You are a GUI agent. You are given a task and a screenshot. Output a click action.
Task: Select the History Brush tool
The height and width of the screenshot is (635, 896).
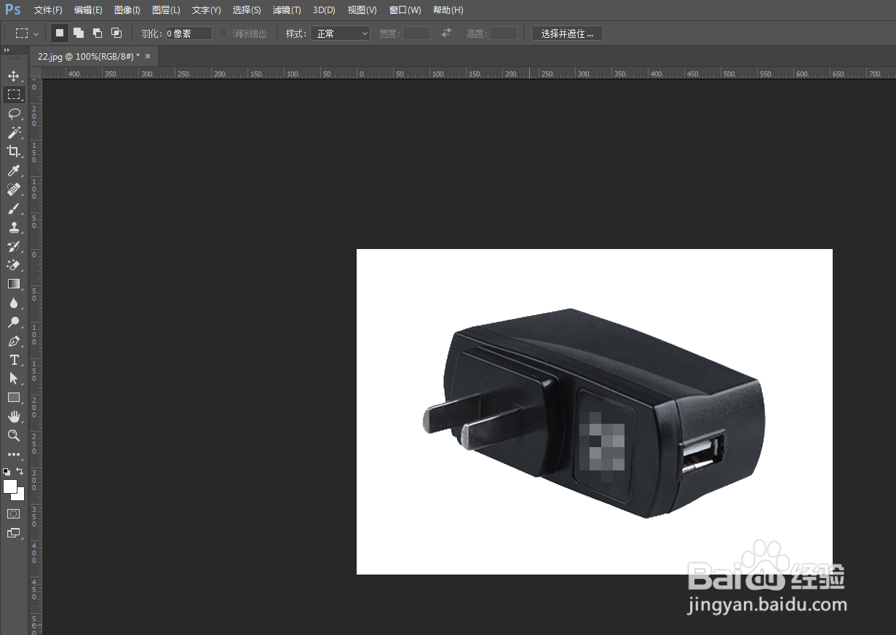[13, 246]
